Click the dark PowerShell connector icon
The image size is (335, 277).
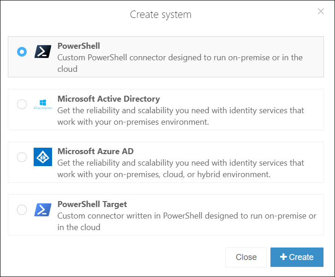[43, 52]
